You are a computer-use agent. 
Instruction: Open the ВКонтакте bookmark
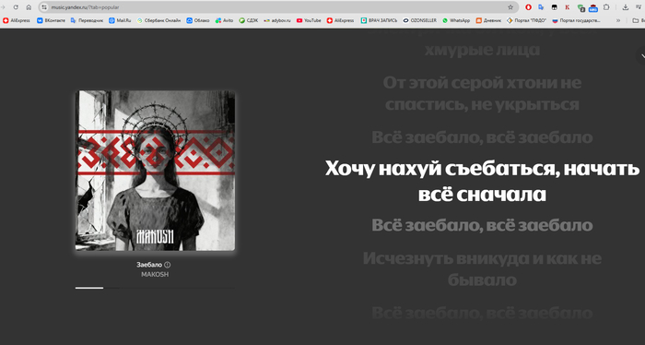pyautogui.click(x=51, y=20)
